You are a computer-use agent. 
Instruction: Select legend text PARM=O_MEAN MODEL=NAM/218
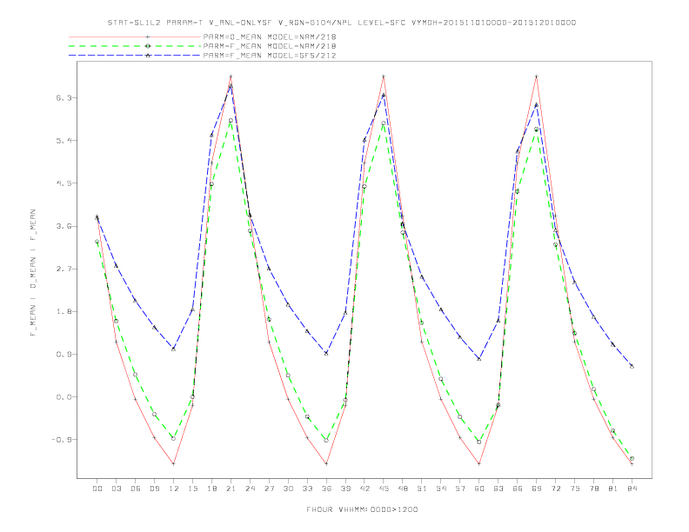[x=270, y=37]
